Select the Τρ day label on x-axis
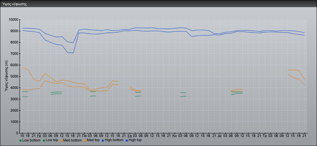The width and height of the screenshot is (317, 146). click(264, 136)
